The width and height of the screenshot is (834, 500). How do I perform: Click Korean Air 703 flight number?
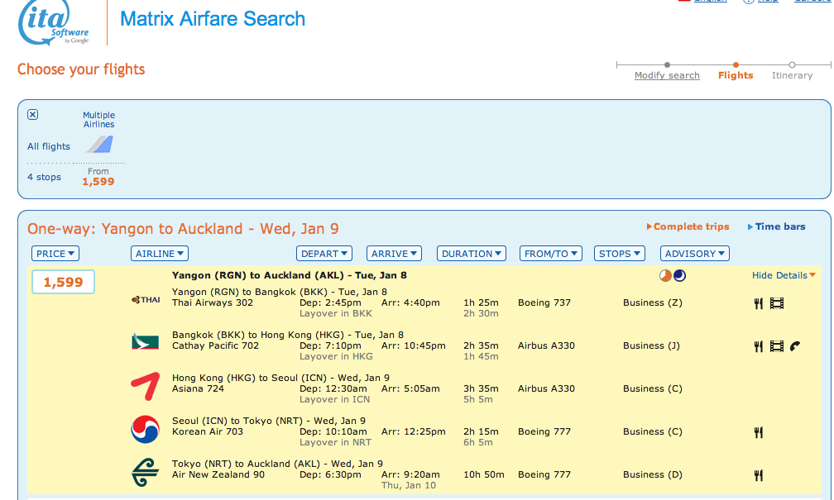point(208,432)
